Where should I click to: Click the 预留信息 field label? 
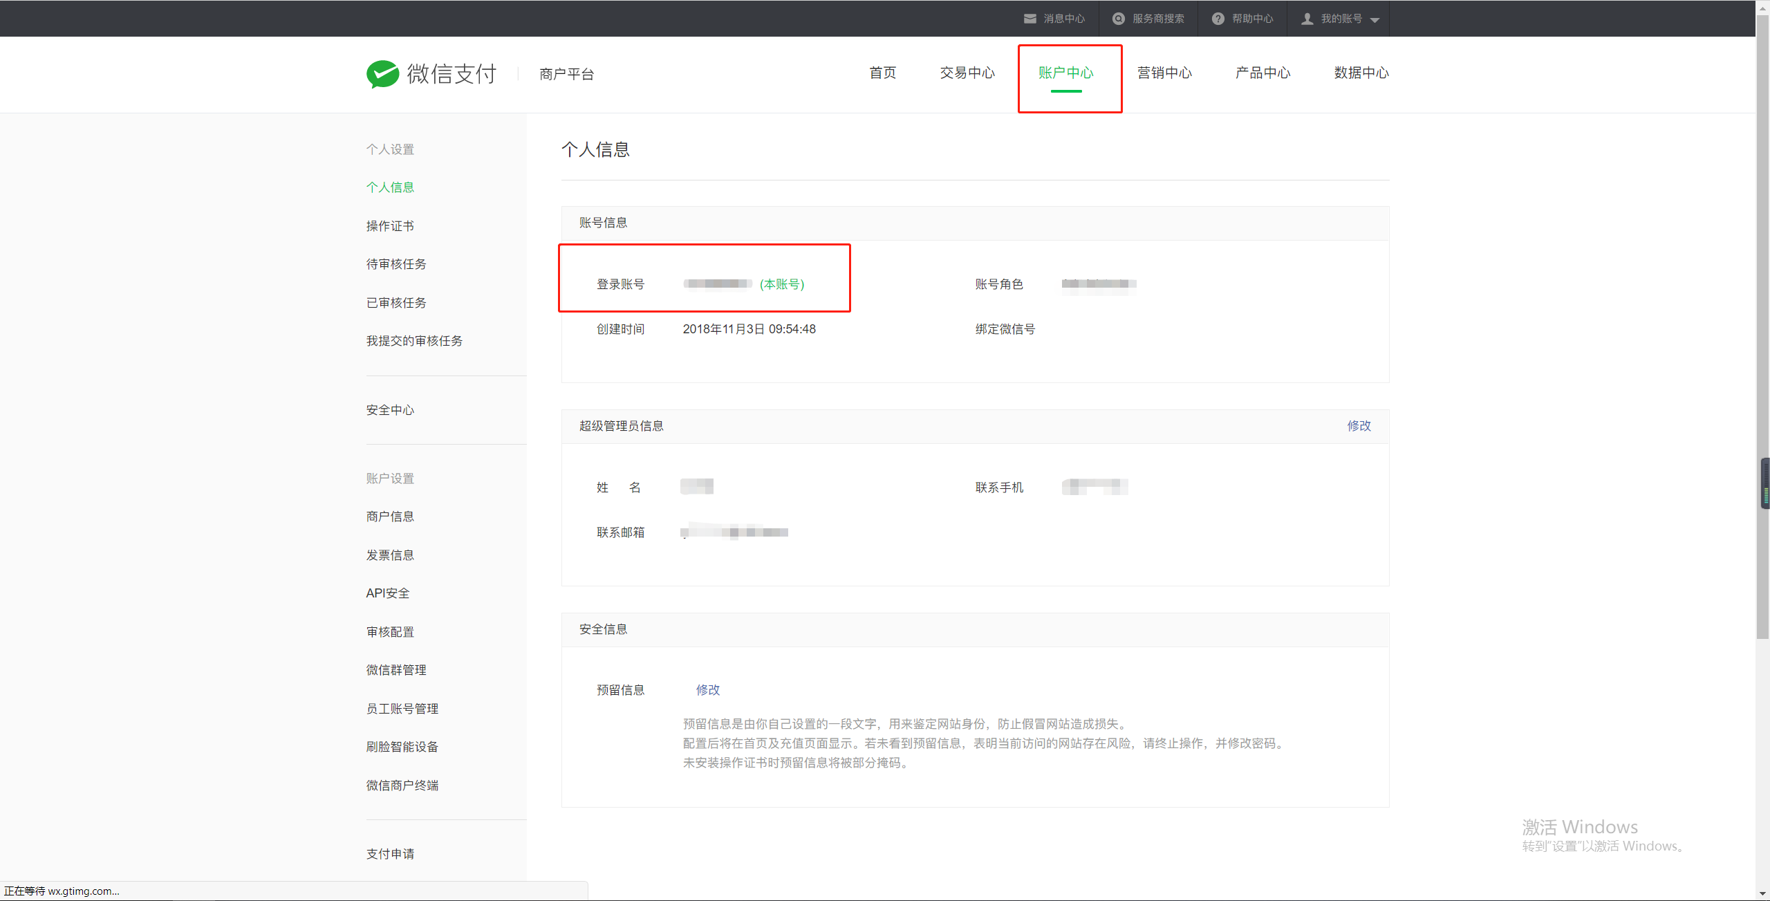[621, 690]
